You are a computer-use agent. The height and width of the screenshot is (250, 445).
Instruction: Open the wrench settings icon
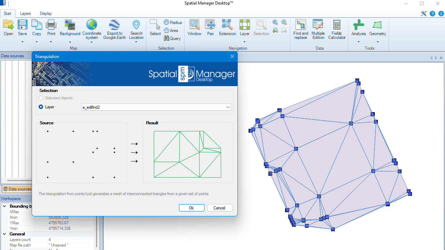[x=423, y=14]
